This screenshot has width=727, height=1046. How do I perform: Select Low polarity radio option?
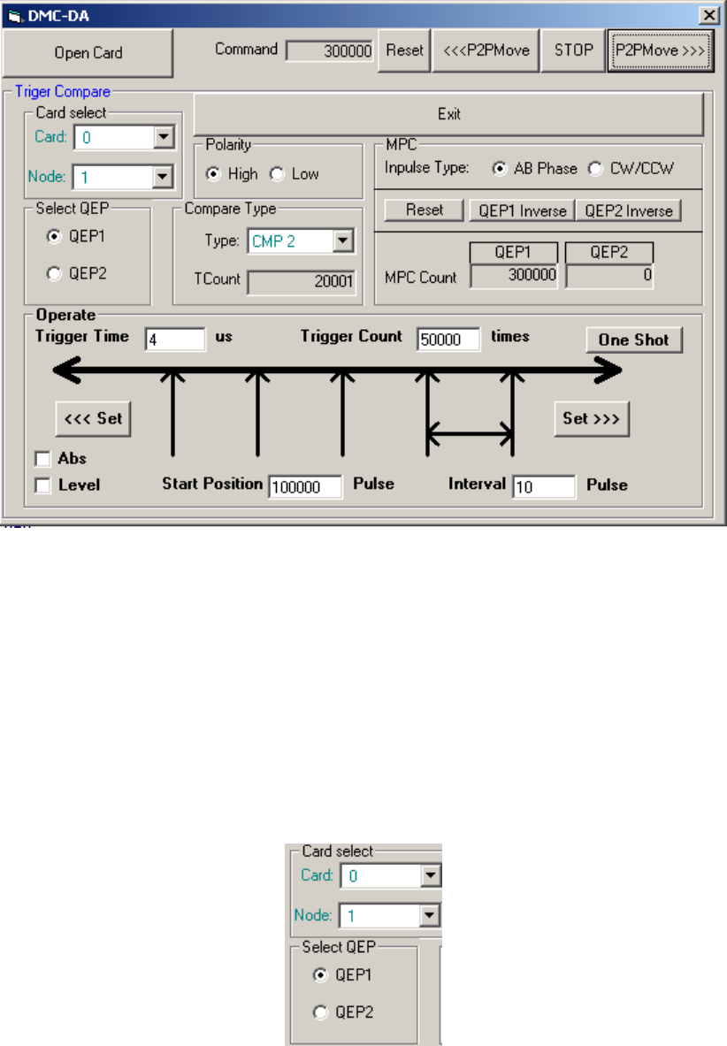[x=277, y=174]
